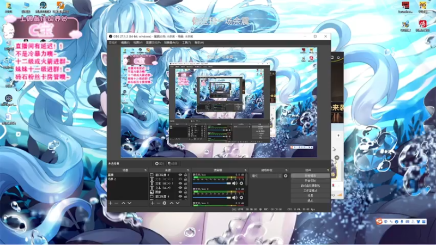This screenshot has height=245, width=436.
Task: Toggle visibility of 文本 (GDI+) 2 source
Action: tap(180, 179)
